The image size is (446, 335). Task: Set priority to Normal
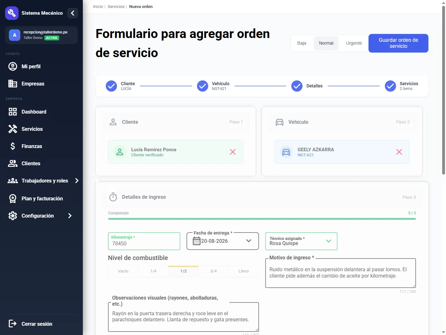pos(326,43)
